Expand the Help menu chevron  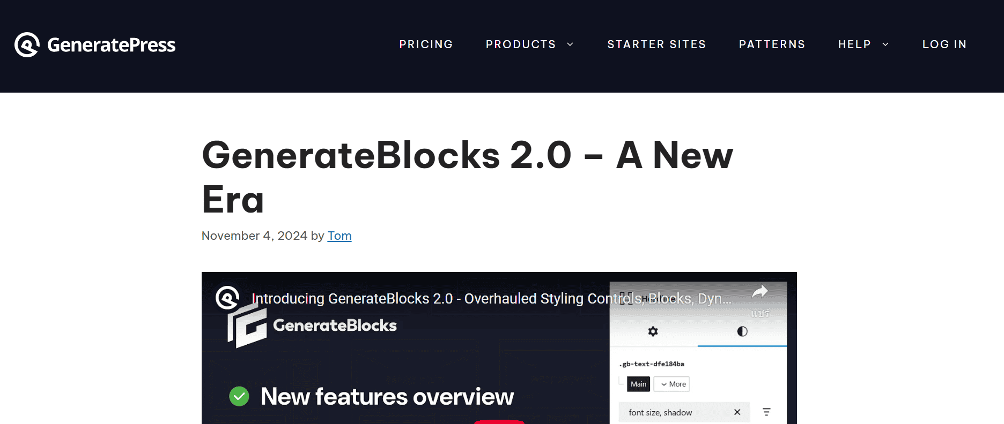click(885, 44)
